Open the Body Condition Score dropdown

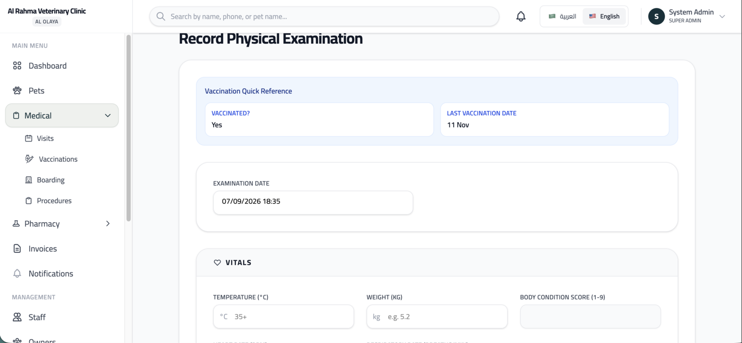pyautogui.click(x=590, y=317)
